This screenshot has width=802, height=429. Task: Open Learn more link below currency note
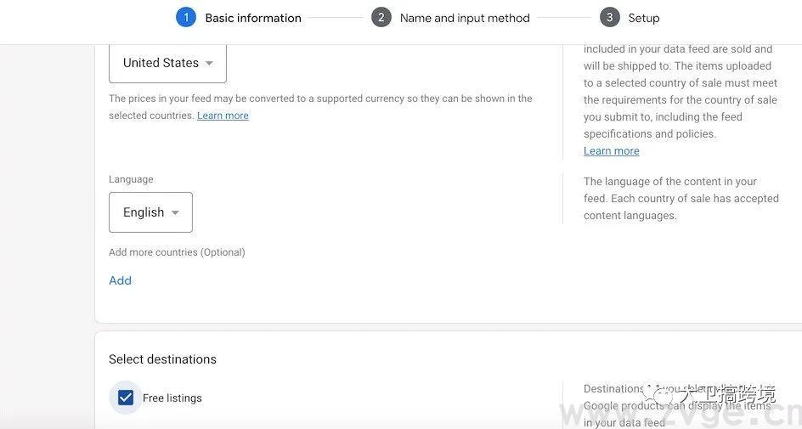click(x=223, y=116)
